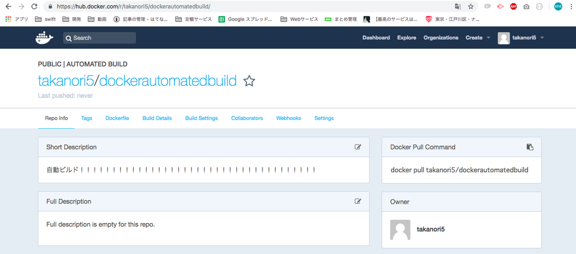576x254 pixels.
Task: Click the camera screenshot extension icon
Action: pos(526,7)
